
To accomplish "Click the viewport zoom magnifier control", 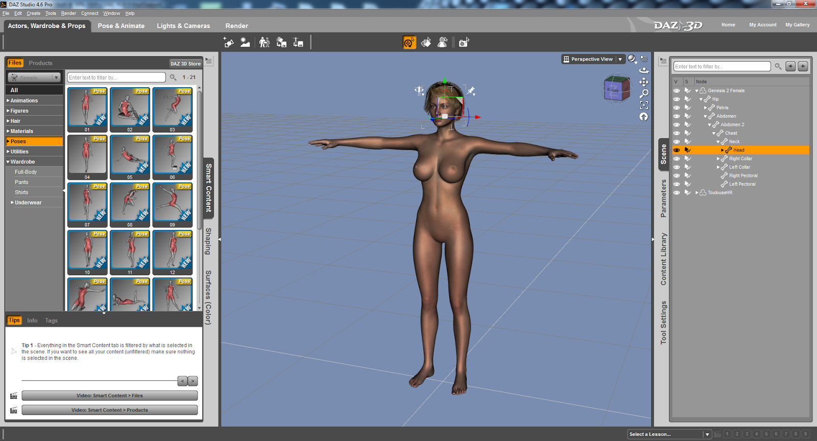I will pyautogui.click(x=644, y=93).
